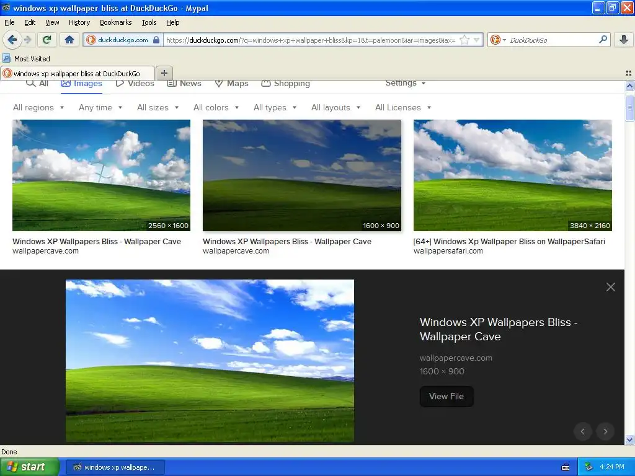Open the Windows start menu
The width and height of the screenshot is (635, 476).
pyautogui.click(x=30, y=467)
